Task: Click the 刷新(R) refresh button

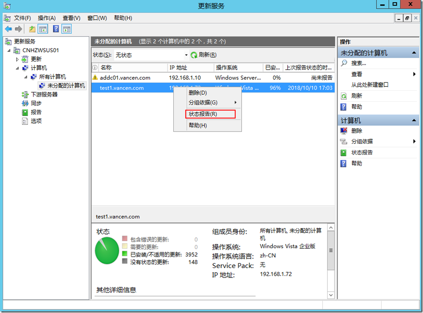Action: [204, 55]
